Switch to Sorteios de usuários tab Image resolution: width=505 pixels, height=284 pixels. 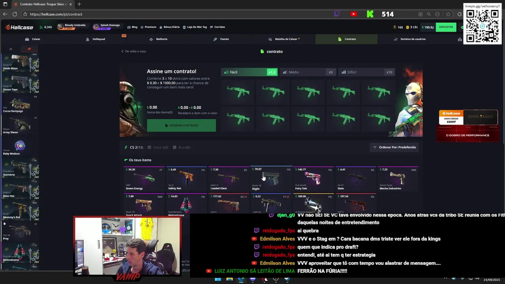tap(410, 39)
